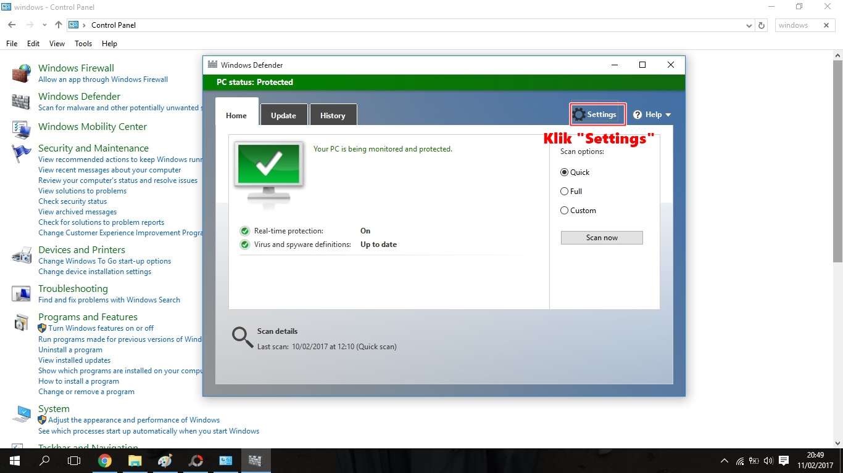
Task: Open the Help menu in Control Panel
Action: [109, 44]
